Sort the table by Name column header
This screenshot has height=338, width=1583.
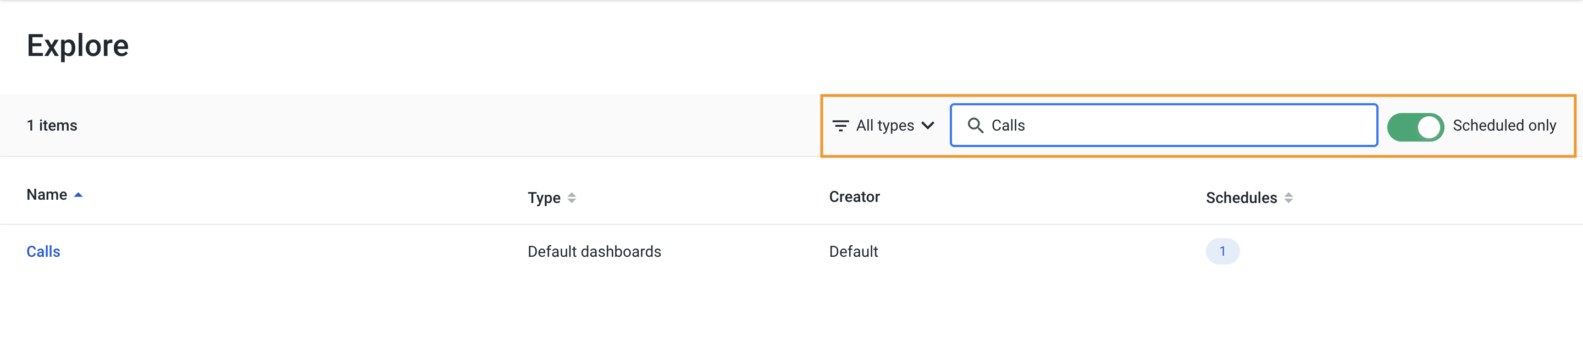[x=47, y=195]
